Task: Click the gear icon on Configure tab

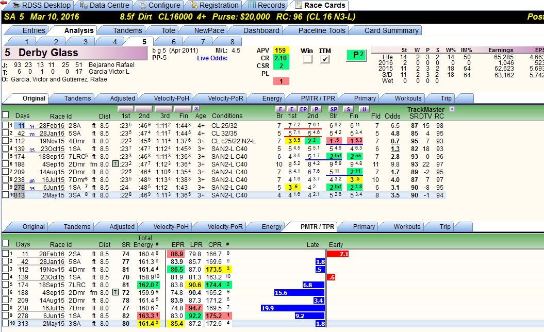Action: click(143, 5)
